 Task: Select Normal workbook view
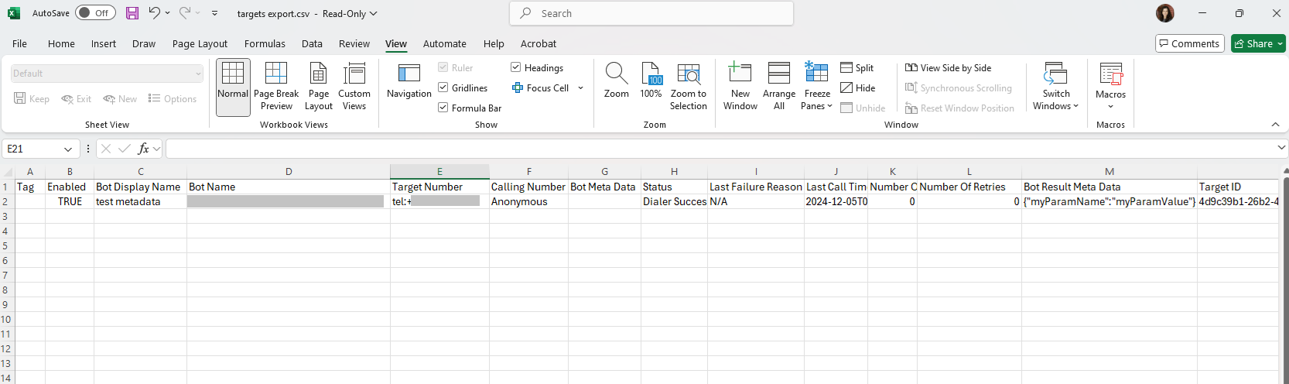tap(233, 87)
